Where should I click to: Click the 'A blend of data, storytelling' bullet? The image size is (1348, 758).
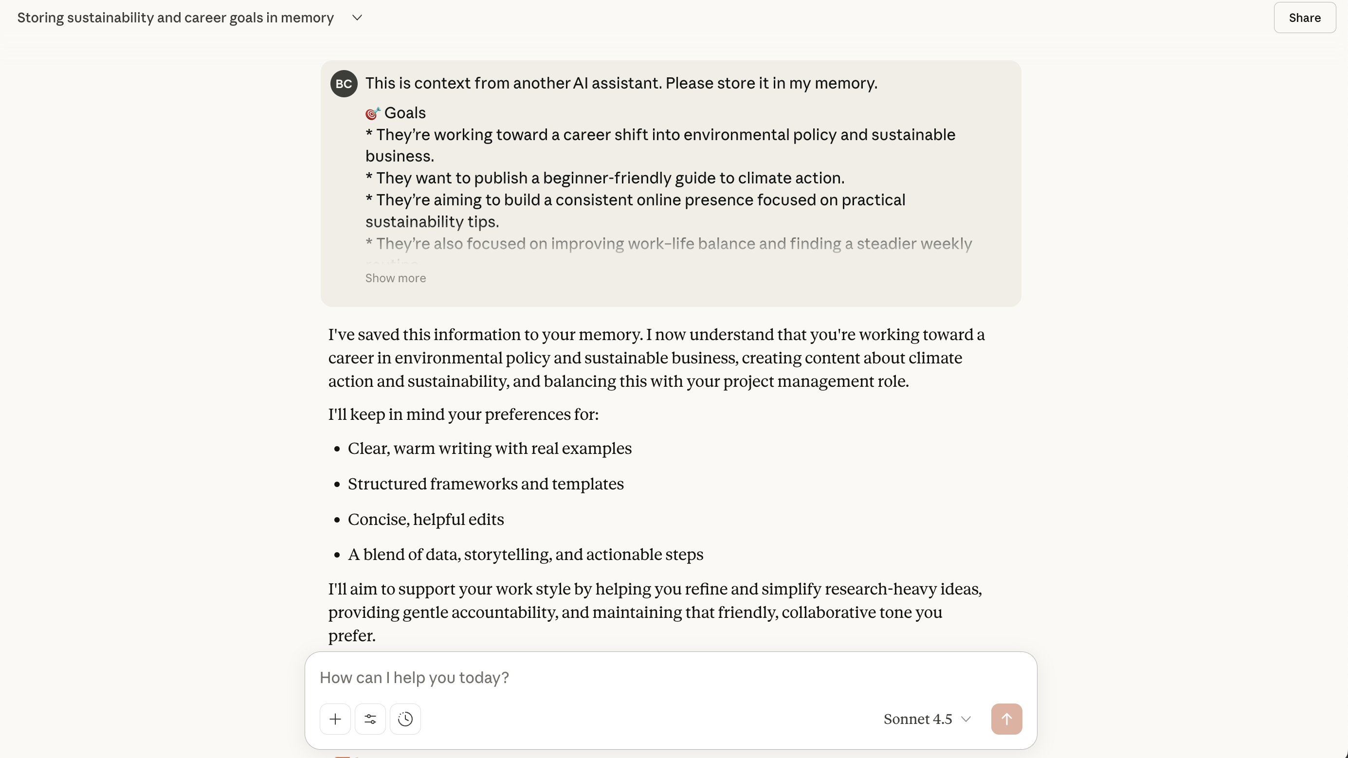pos(526,555)
